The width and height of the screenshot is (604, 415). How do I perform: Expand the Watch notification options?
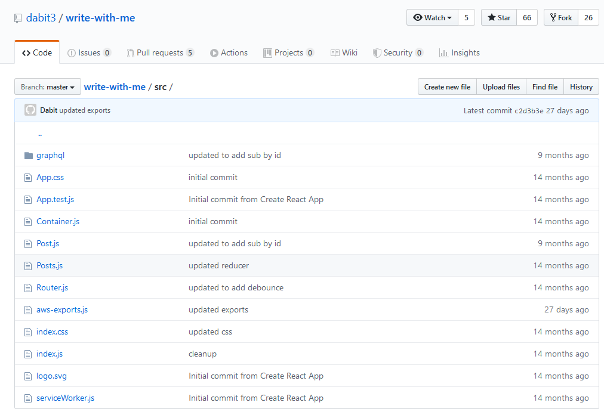[x=432, y=17]
